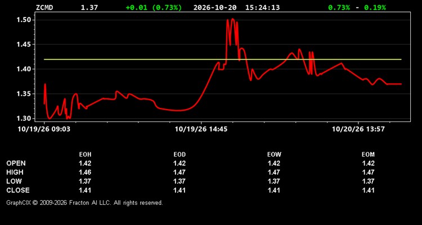The image size is (422, 225).
Task: Click the date 2026-10-20 in header
Action: tap(215, 7)
